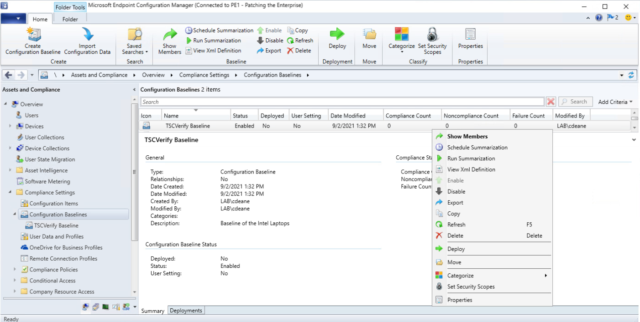Screen dimensions: 640x322
Task: Click the Help question mark icon
Action: 599,18
